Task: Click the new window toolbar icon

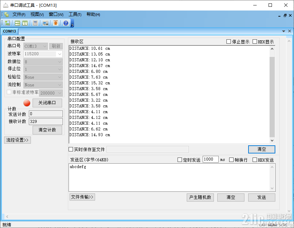Action: [x=7, y=23]
